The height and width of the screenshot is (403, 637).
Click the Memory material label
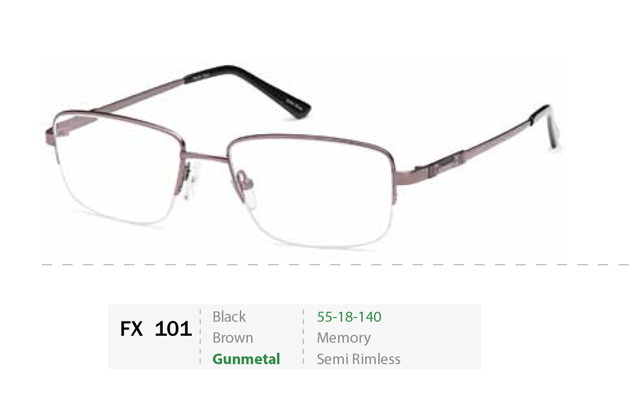pos(344,338)
